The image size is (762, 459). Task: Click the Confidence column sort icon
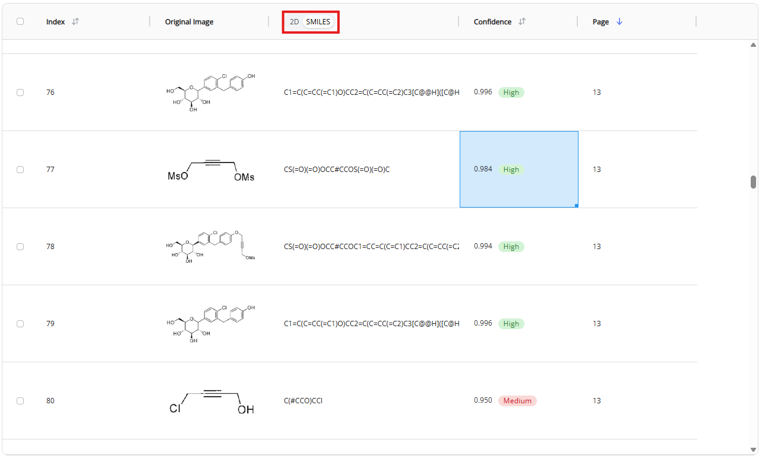pos(522,21)
